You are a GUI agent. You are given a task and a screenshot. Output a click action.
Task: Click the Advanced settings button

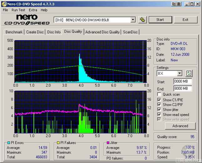point(180,126)
